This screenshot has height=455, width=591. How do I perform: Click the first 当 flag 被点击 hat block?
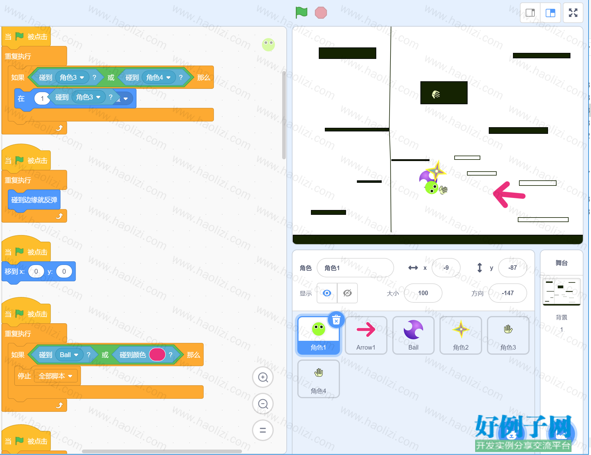(x=26, y=37)
